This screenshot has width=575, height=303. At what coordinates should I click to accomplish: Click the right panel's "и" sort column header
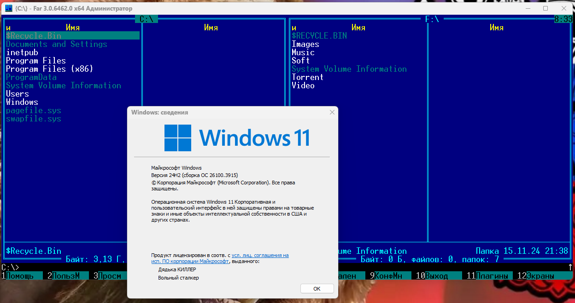(x=294, y=28)
